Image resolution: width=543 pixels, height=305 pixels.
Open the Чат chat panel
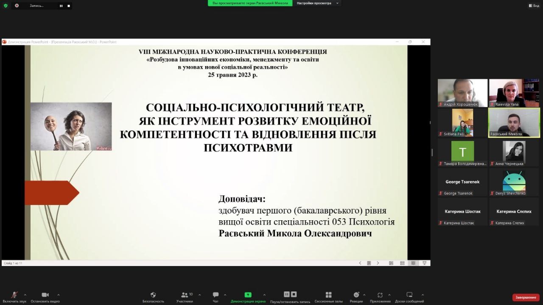(x=216, y=295)
